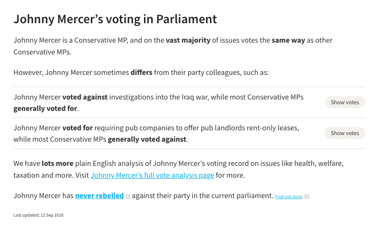Click the Johnny Mercer's voting in Parliament heading
This screenshot has height=227, width=379.
pyautogui.click(x=115, y=19)
